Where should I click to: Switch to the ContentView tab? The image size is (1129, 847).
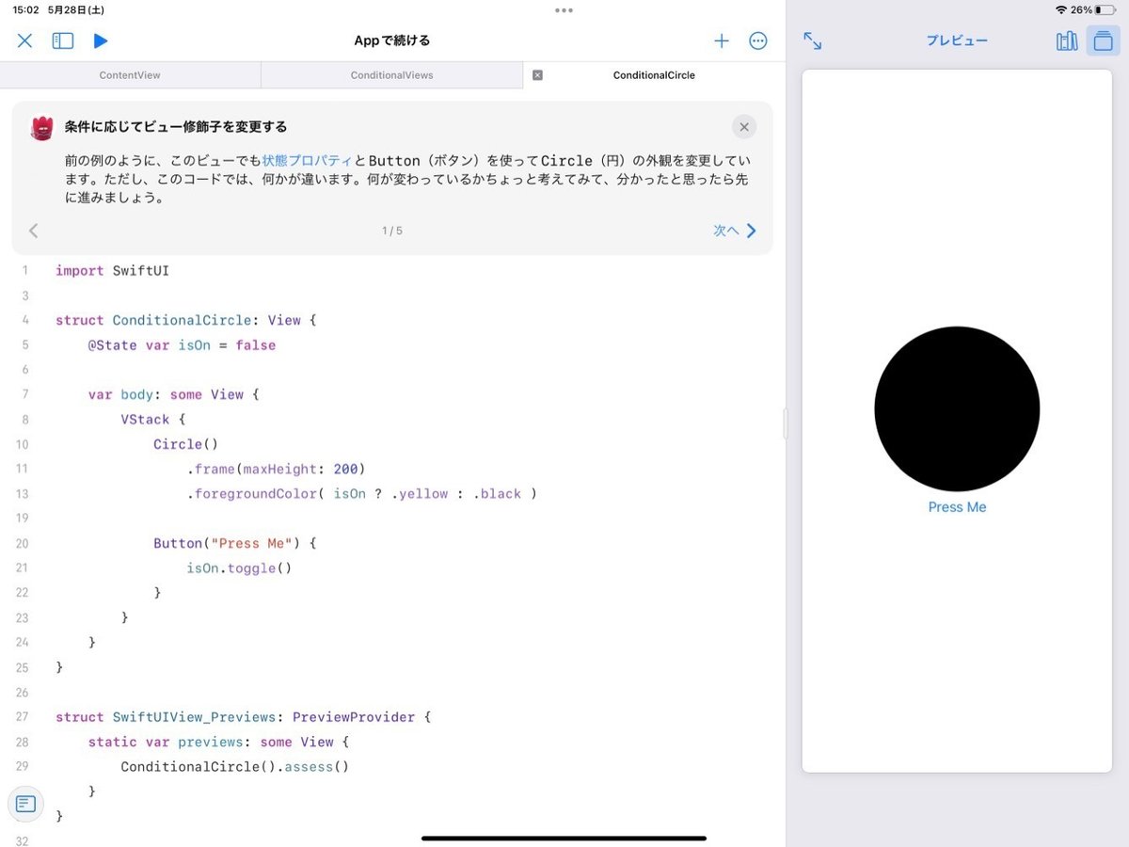click(130, 75)
